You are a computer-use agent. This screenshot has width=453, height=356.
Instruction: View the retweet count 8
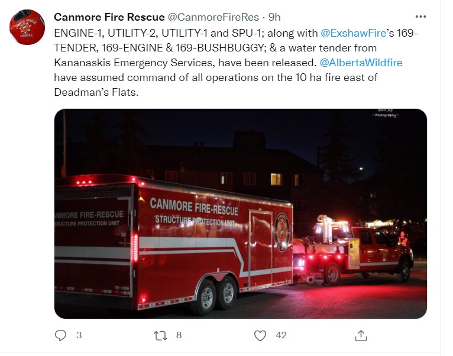(179, 335)
